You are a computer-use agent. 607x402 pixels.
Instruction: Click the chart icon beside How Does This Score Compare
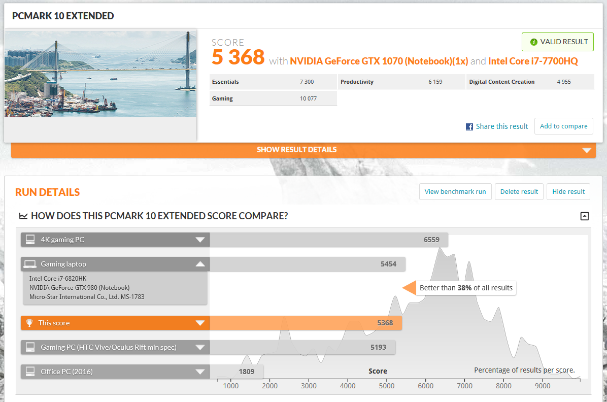coord(23,216)
